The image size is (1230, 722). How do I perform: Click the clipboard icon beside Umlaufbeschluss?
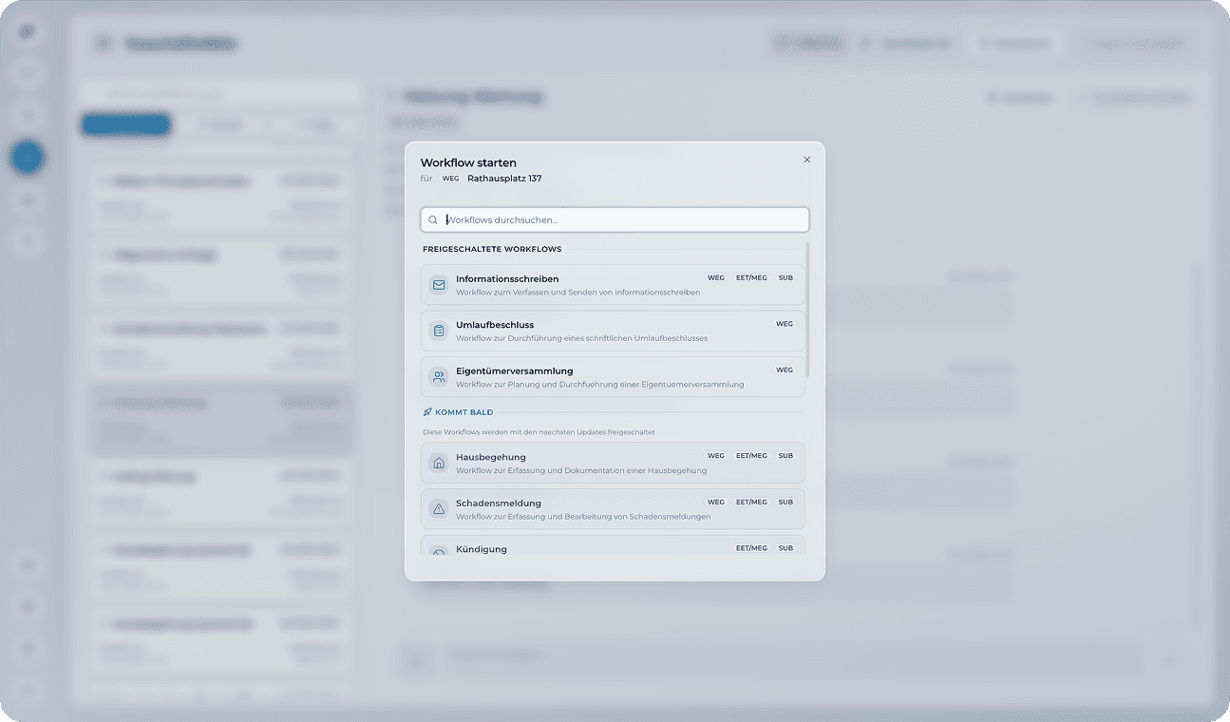tap(438, 330)
